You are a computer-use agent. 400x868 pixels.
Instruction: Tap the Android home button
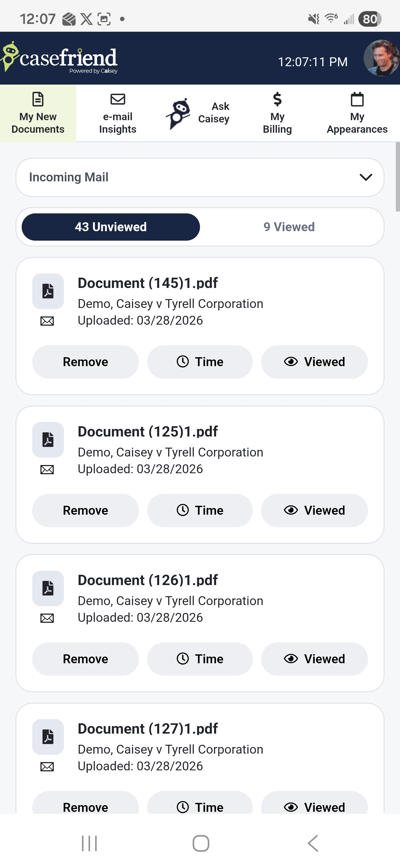point(201,844)
